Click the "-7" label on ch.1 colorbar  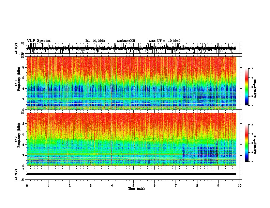click(x=251, y=105)
